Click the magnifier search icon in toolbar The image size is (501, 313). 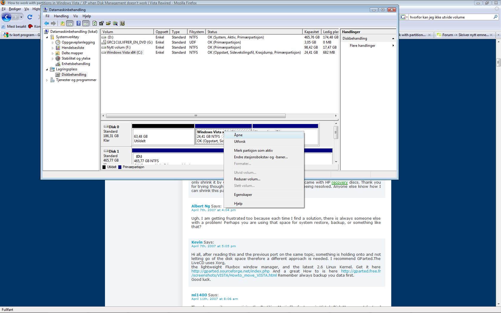(115, 23)
